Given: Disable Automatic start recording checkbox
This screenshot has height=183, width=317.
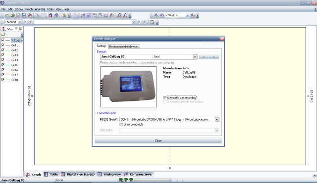Looking at the screenshot, I should click(x=165, y=97).
